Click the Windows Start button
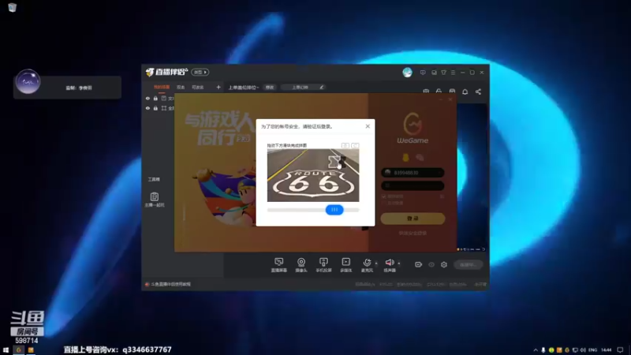Image resolution: width=631 pixels, height=355 pixels. click(x=6, y=350)
